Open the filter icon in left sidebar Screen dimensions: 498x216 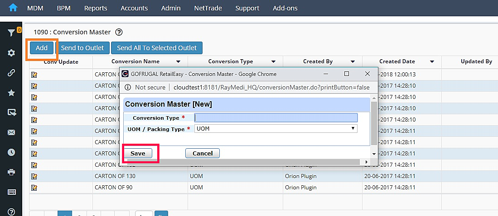pos(11,33)
